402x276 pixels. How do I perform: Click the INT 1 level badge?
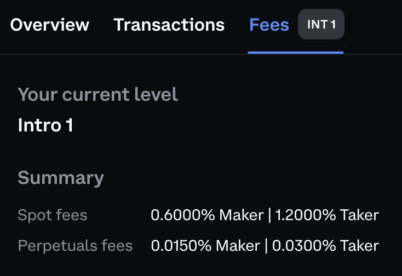coord(321,25)
